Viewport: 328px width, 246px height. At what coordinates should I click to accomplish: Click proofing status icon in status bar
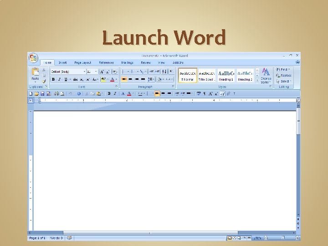[69, 238]
